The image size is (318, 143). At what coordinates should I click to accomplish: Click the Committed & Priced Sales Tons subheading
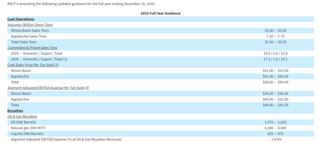pyautogui.click(x=32, y=48)
